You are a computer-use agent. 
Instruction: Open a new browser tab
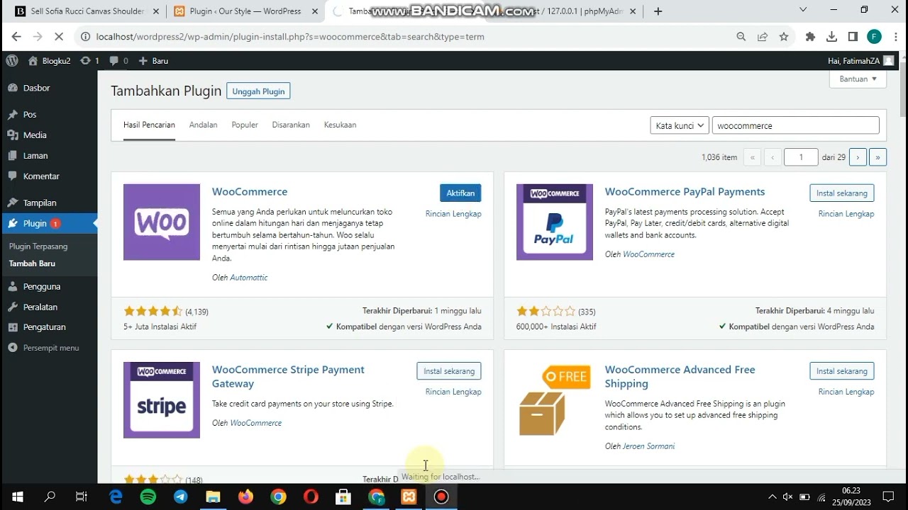(658, 11)
